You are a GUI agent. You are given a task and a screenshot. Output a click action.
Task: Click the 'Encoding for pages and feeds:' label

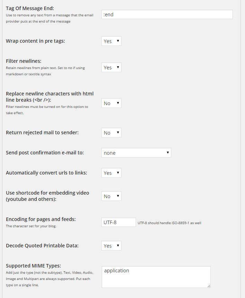[x=41, y=219]
